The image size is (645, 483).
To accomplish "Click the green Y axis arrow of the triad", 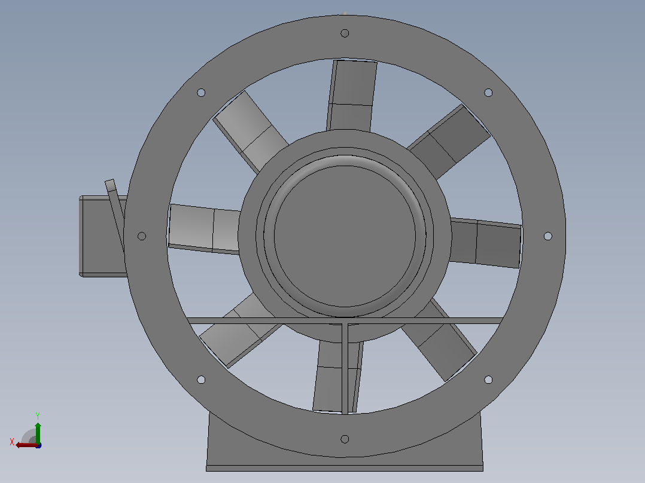I will pos(38,432).
